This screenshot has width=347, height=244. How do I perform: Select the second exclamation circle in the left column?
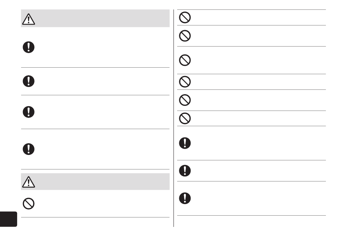click(28, 81)
